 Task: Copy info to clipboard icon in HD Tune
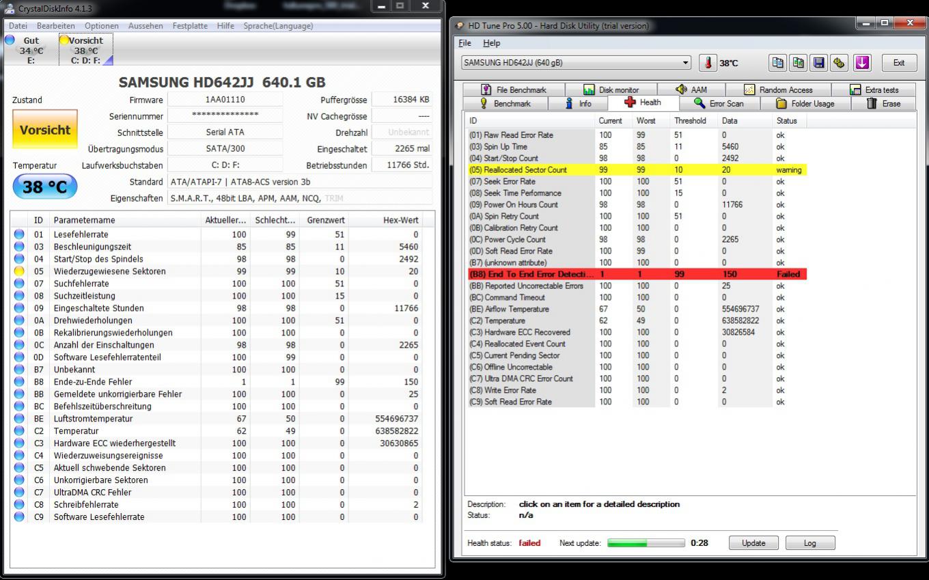pos(777,63)
